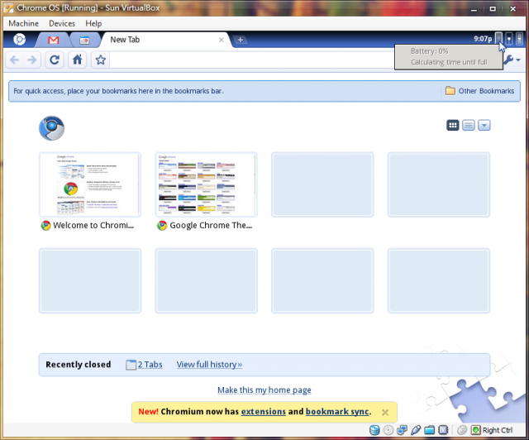Viewport: 529px width, 440px height.
Task: Click the Welcome to Chromi... title link
Action: 93,225
